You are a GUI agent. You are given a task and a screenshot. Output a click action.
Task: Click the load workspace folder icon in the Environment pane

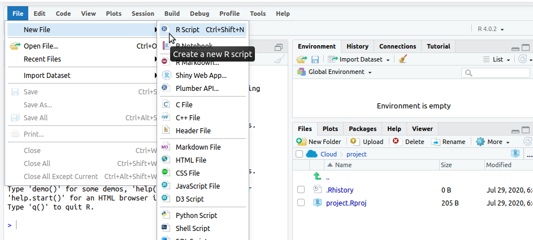[302, 59]
